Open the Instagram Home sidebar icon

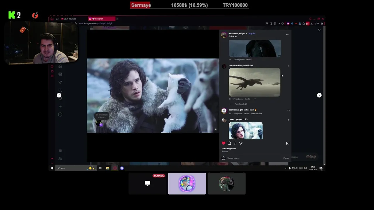pos(60,66)
